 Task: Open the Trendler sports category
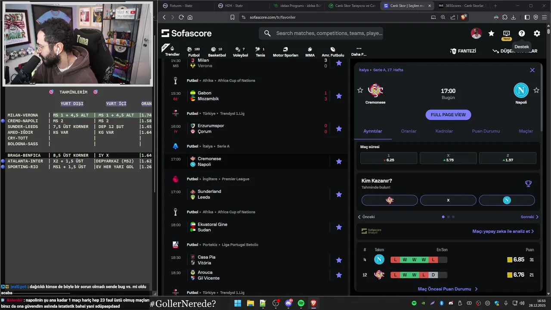tap(172, 51)
